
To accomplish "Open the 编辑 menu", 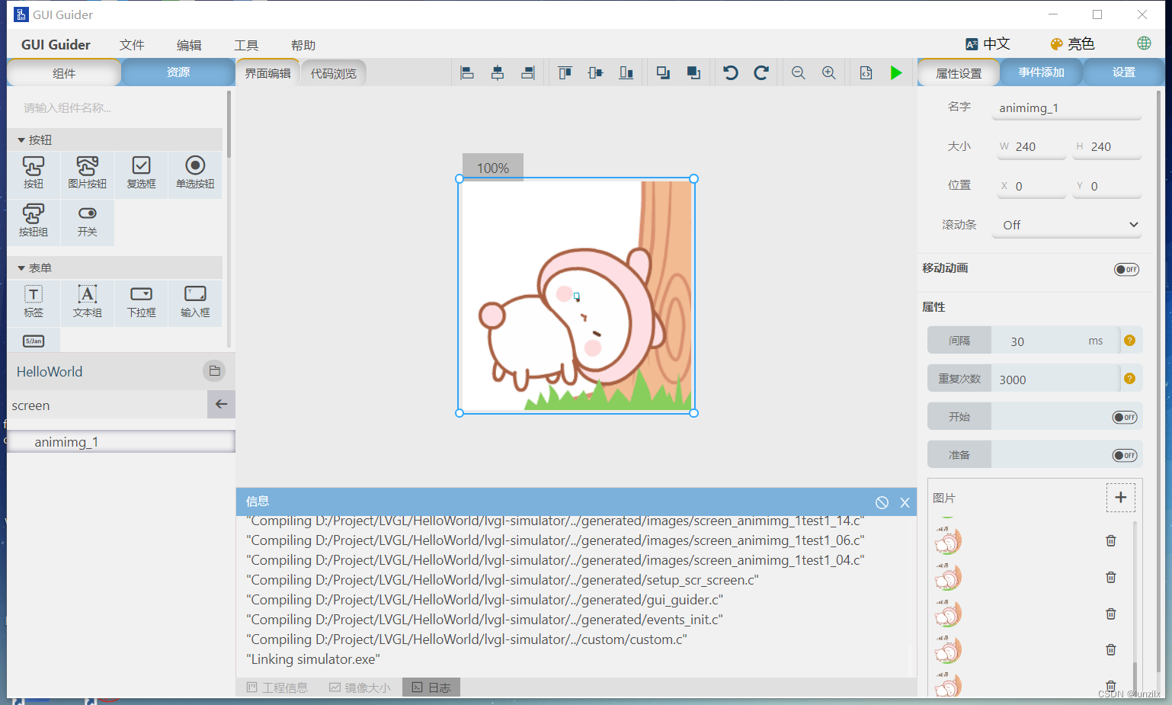I will 189,45.
